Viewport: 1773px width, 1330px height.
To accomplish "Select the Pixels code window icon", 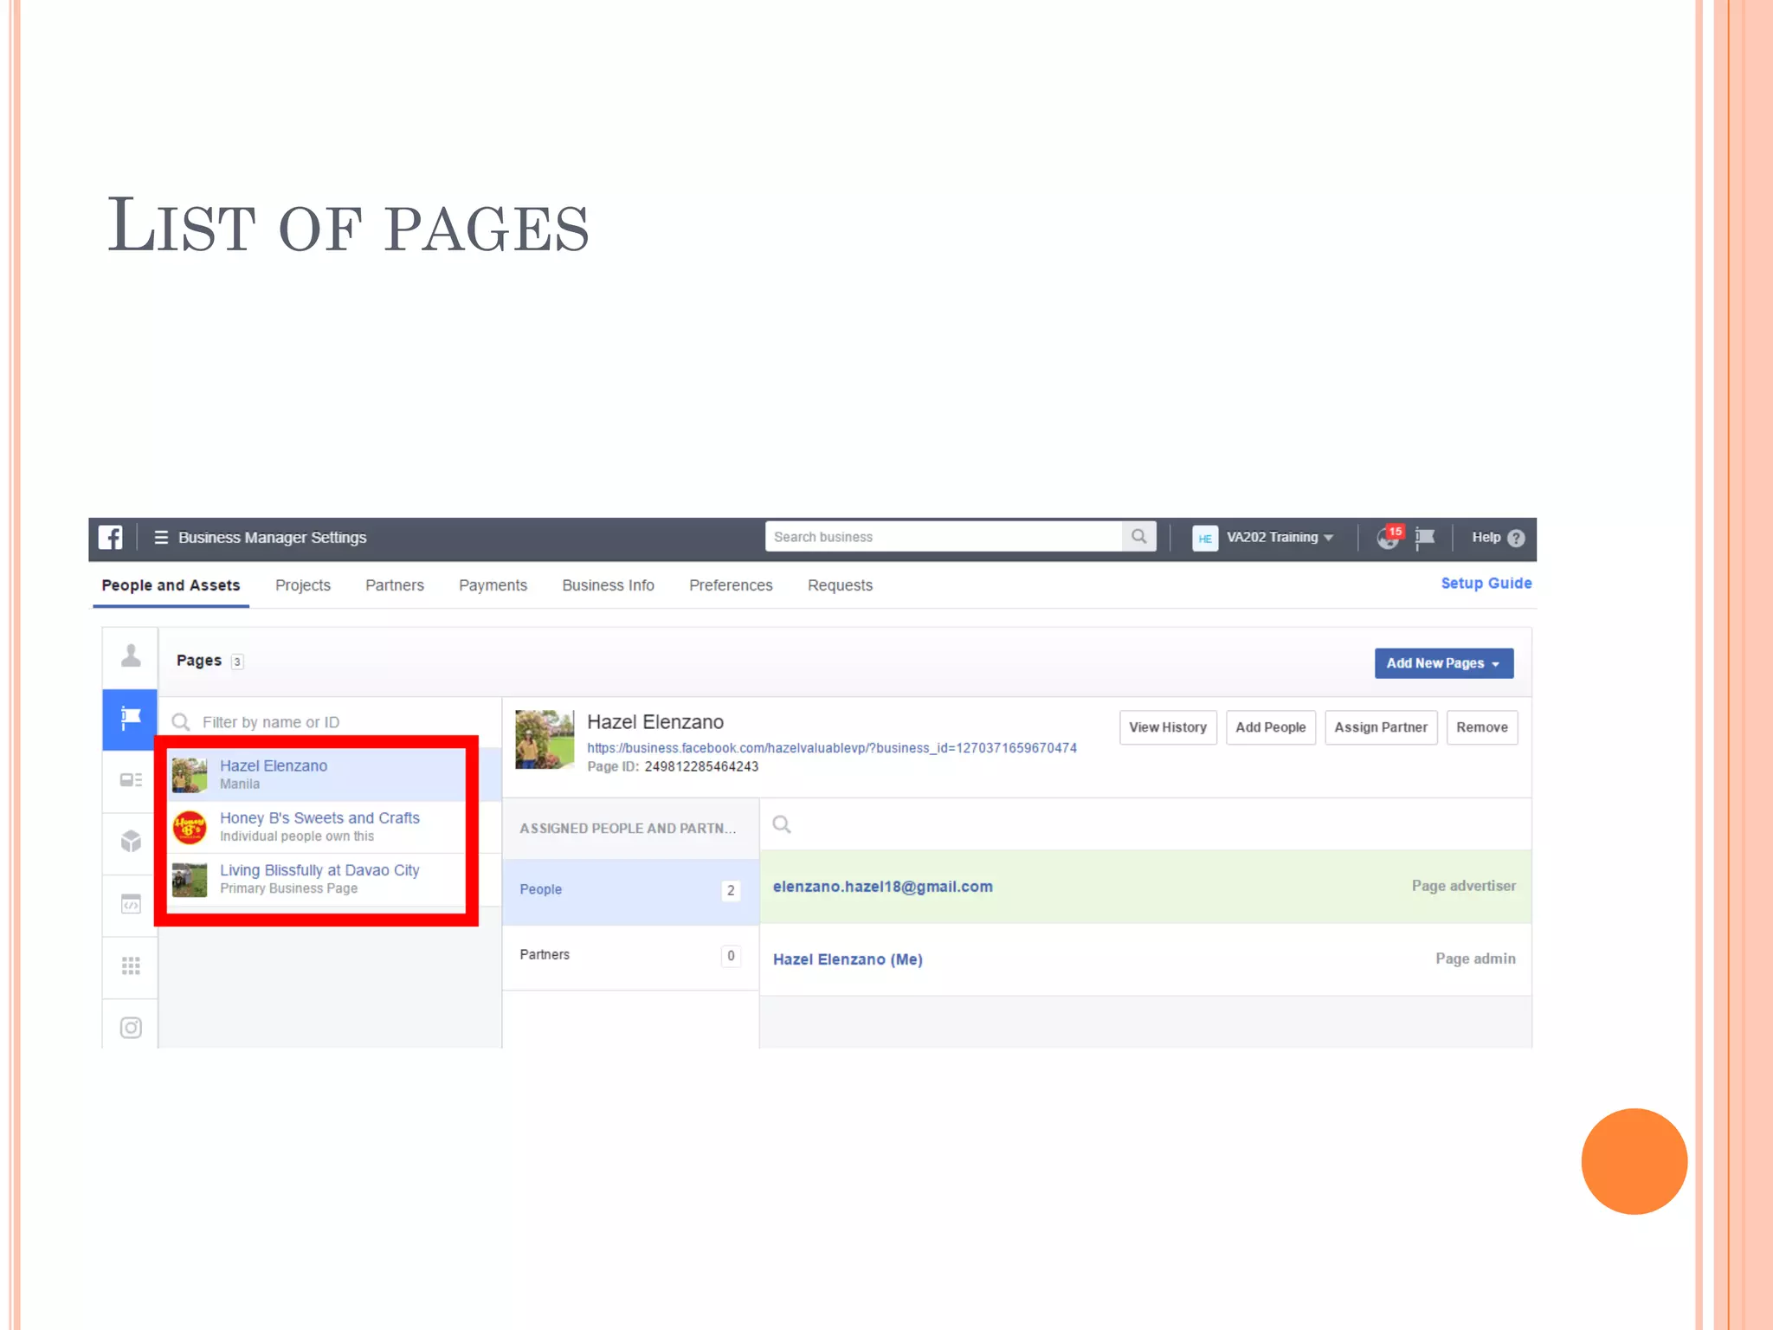I will pyautogui.click(x=131, y=904).
